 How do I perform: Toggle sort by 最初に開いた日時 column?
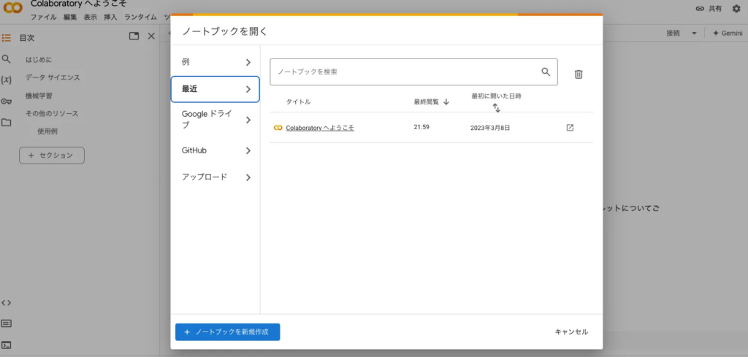tap(496, 108)
